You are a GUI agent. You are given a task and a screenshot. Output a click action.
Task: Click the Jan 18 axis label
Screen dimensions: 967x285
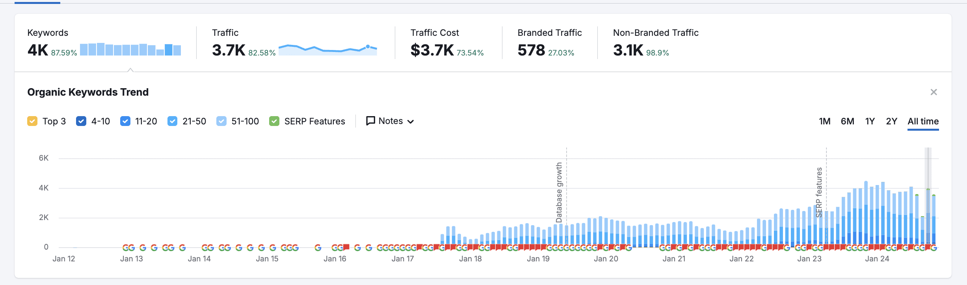470,259
